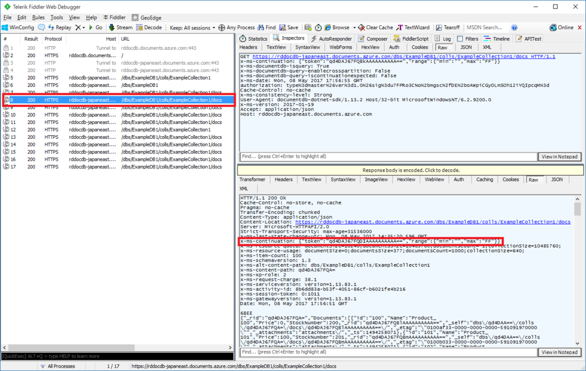
Task: Open the WinConfig tool
Action: pos(18,27)
